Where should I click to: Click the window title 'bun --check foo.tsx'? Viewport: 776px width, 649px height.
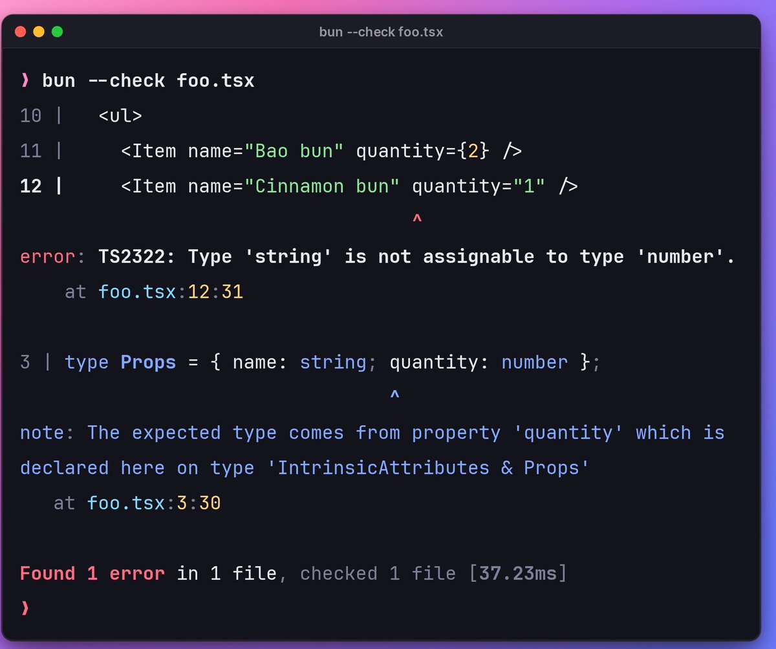point(381,31)
